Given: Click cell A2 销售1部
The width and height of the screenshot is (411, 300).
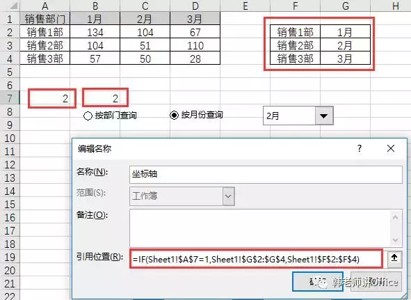Looking at the screenshot, I should pyautogui.click(x=45, y=32).
